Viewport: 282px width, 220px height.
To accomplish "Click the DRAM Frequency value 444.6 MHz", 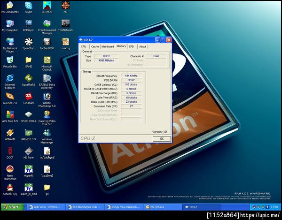I will [131, 76].
